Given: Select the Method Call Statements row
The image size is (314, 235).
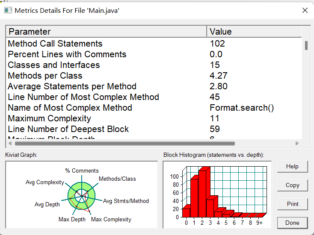Looking at the screenshot, I should (x=154, y=44).
